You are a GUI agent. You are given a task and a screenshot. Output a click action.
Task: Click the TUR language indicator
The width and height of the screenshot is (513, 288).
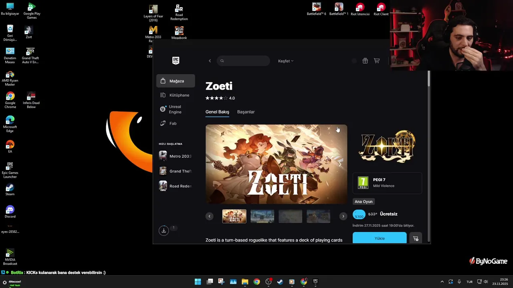[x=469, y=282]
